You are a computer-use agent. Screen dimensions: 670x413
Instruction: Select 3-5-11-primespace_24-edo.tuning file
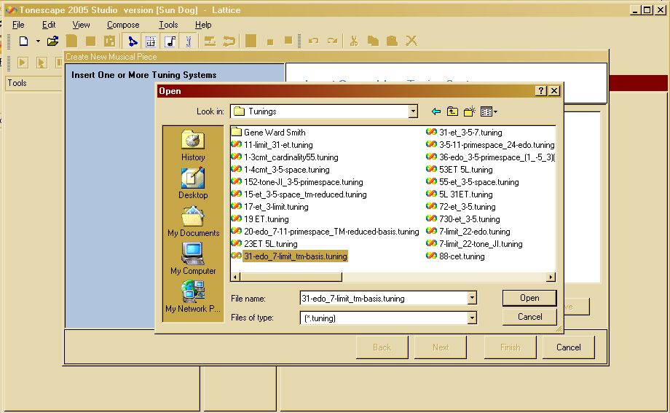491,145
